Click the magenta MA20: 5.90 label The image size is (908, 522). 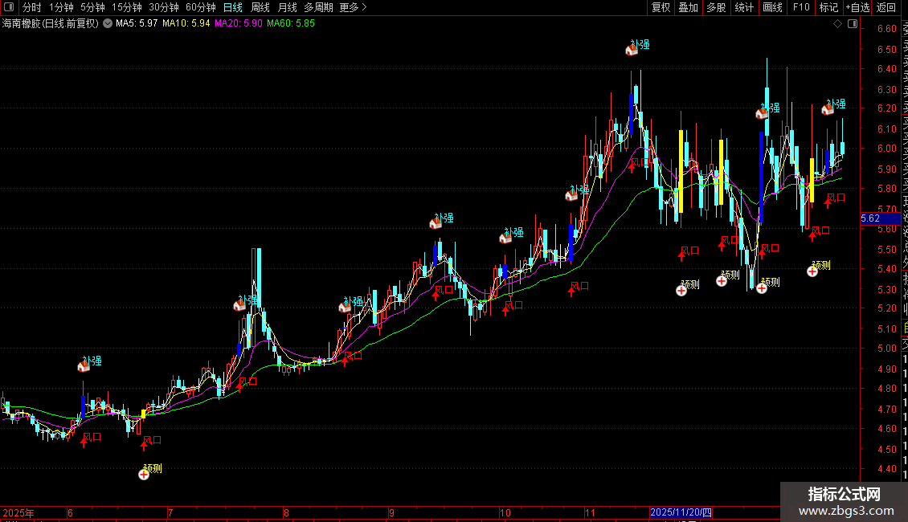pos(238,23)
